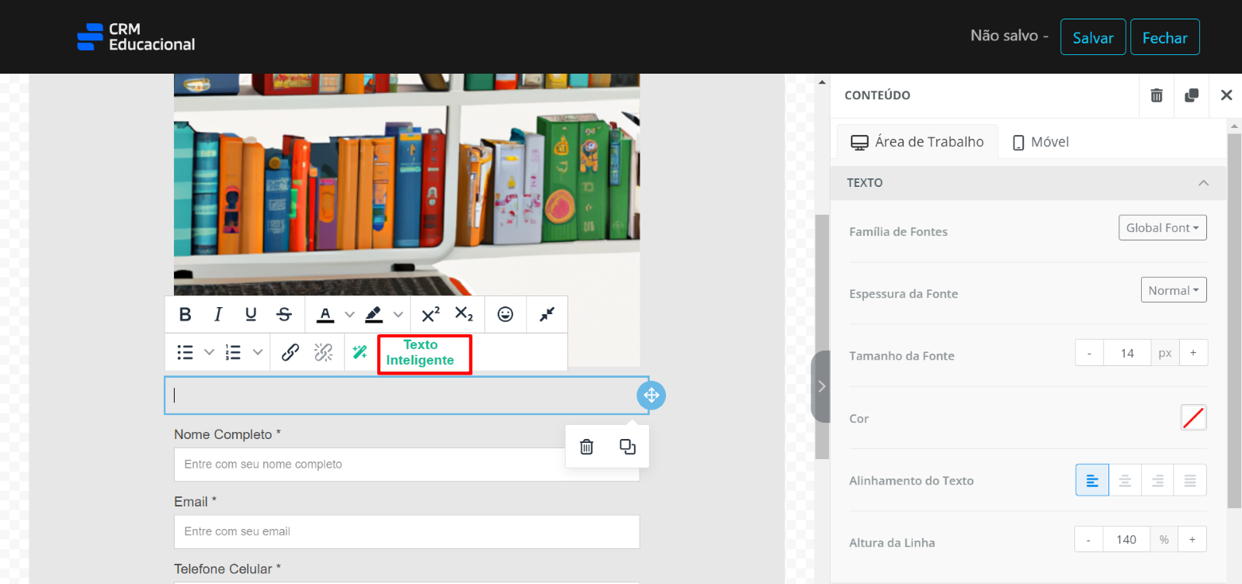
Task: Justify the text alignment
Action: 1190,480
